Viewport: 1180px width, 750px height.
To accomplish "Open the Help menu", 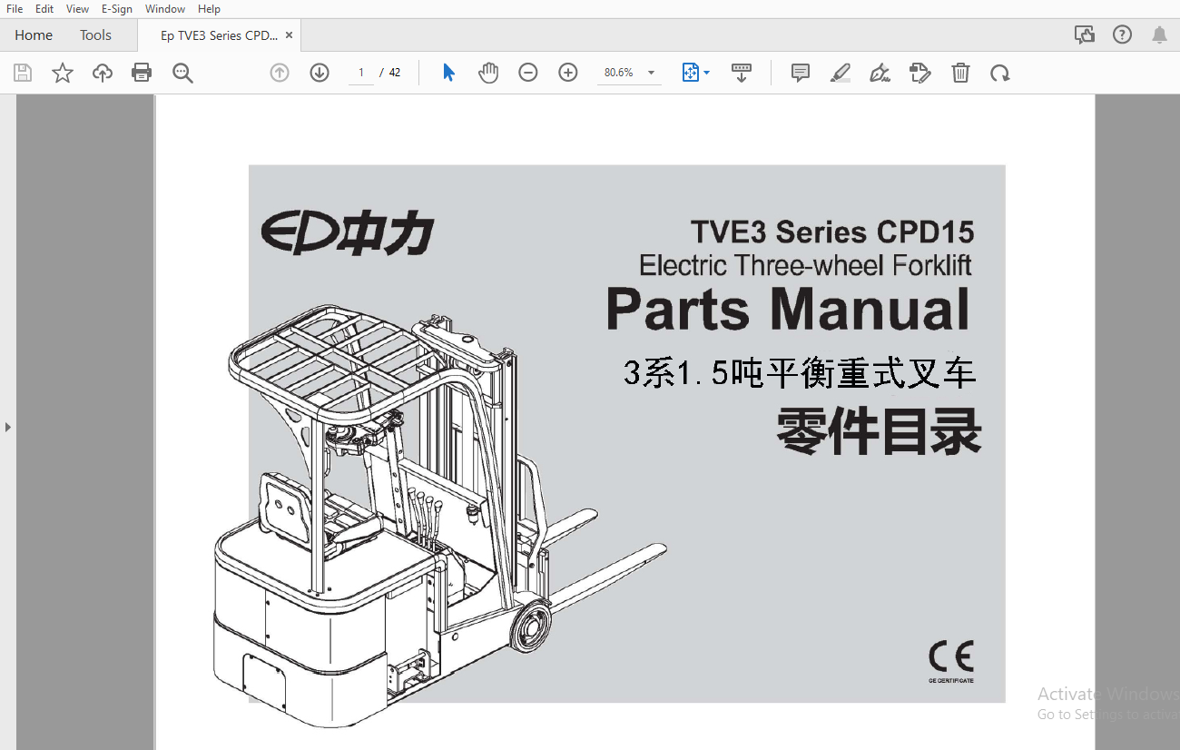I will pyautogui.click(x=209, y=8).
